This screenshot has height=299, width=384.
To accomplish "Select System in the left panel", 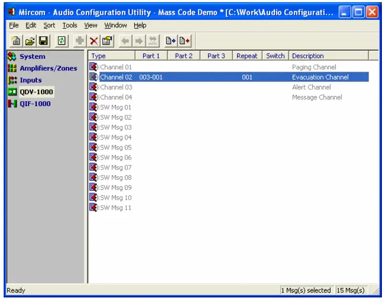I will 32,57.
